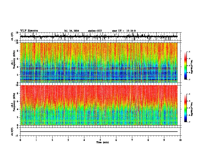Click time-axis tick label '9'
The height and width of the screenshot is (157, 203).
164,140
